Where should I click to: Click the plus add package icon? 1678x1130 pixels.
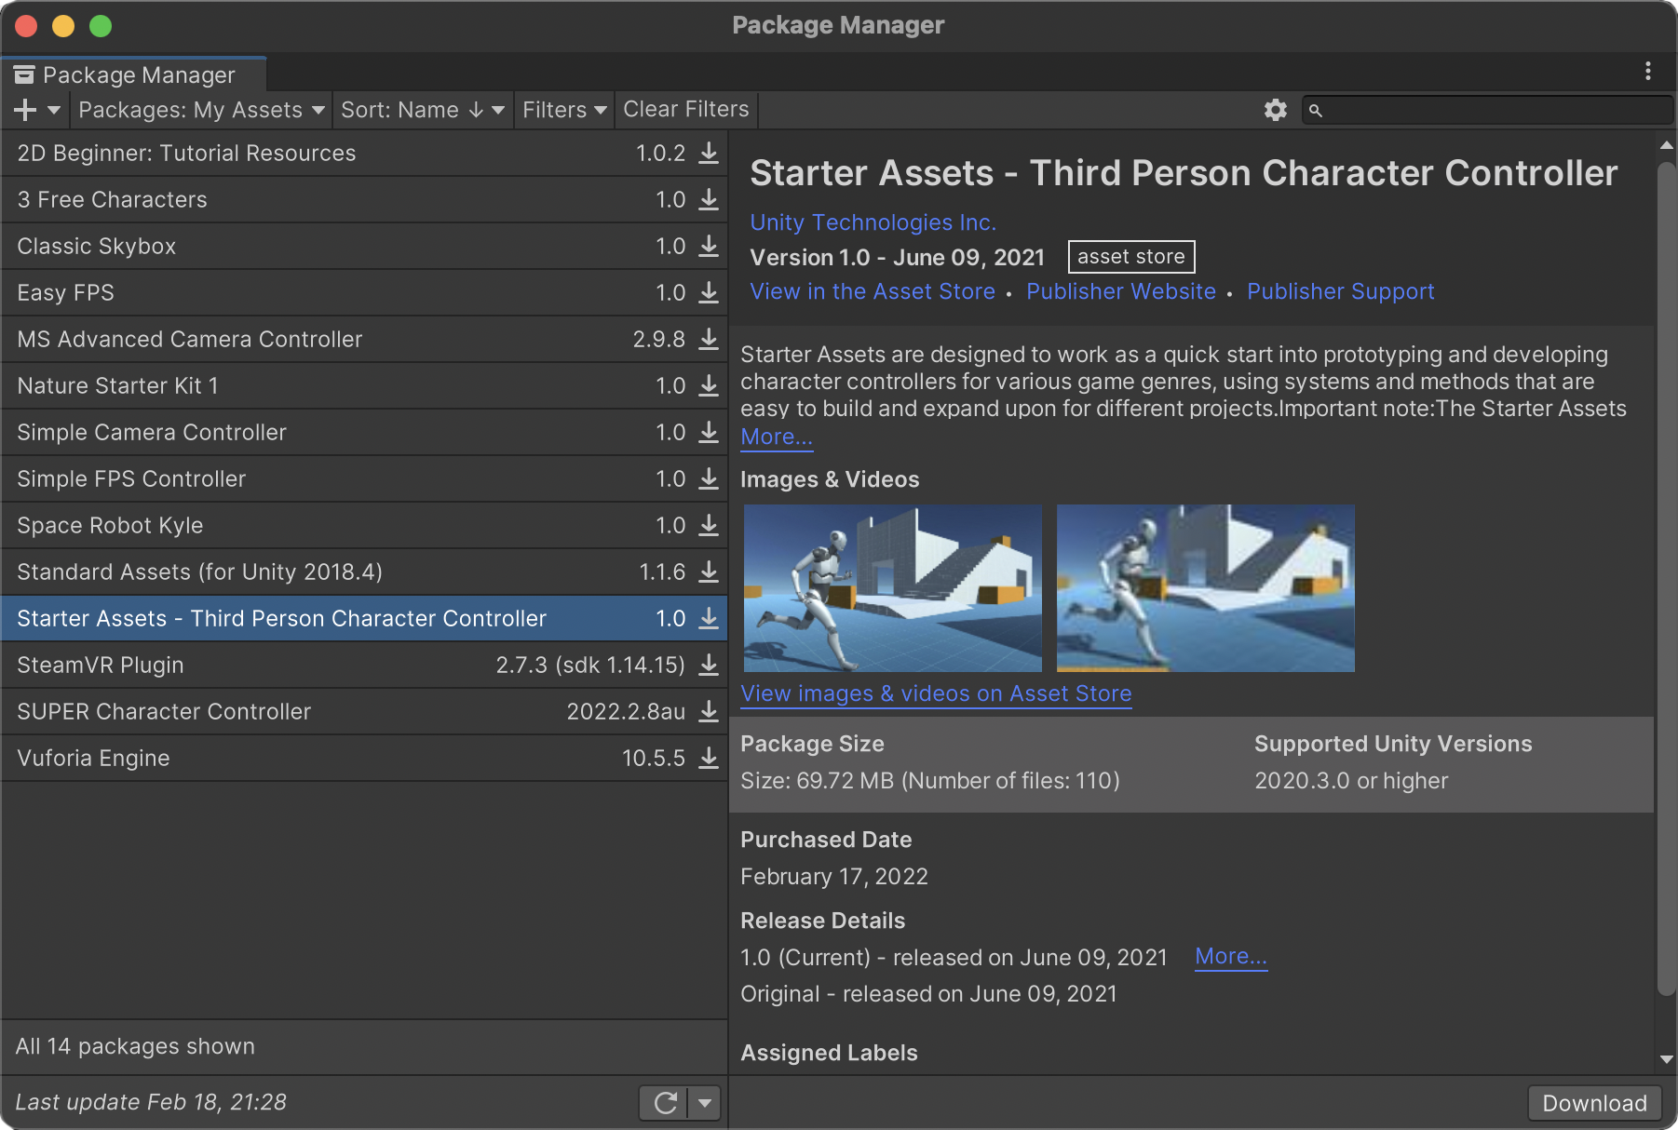pyautogui.click(x=26, y=110)
